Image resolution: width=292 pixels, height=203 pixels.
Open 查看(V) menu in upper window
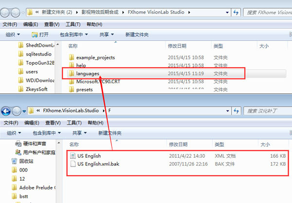click(52, 24)
